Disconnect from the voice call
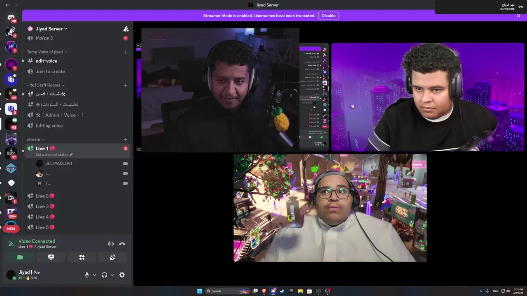Viewport: 527px width, 296px height. [x=122, y=244]
